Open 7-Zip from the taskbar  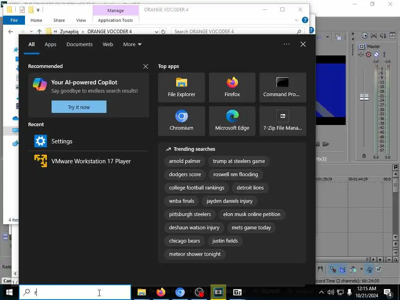(x=237, y=292)
